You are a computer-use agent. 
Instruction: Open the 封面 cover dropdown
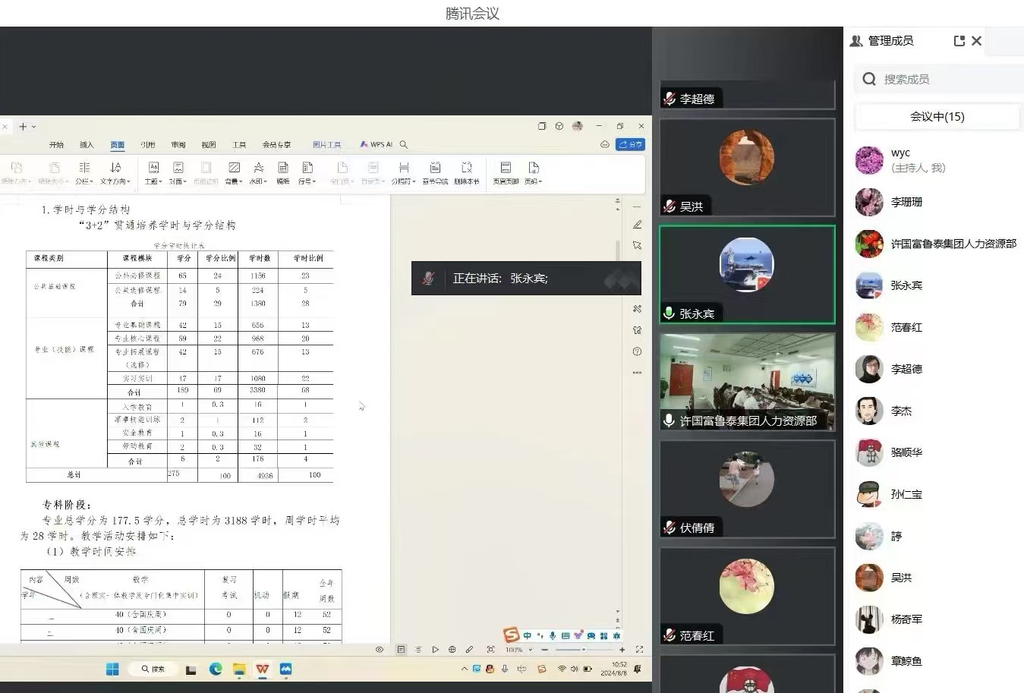coord(178,172)
